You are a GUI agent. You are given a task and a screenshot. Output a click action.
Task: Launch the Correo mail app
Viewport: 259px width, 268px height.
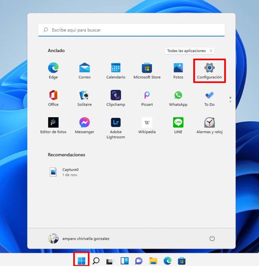tap(84, 71)
